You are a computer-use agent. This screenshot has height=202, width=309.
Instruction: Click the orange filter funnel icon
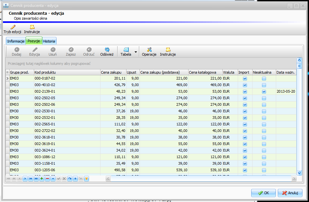click(x=87, y=179)
